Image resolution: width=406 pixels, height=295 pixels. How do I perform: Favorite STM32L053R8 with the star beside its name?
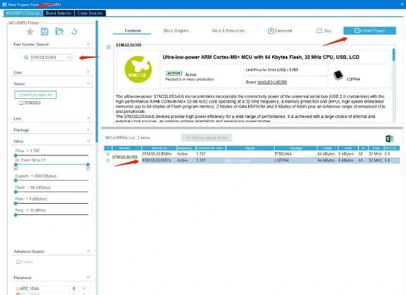pyautogui.click(x=108, y=47)
